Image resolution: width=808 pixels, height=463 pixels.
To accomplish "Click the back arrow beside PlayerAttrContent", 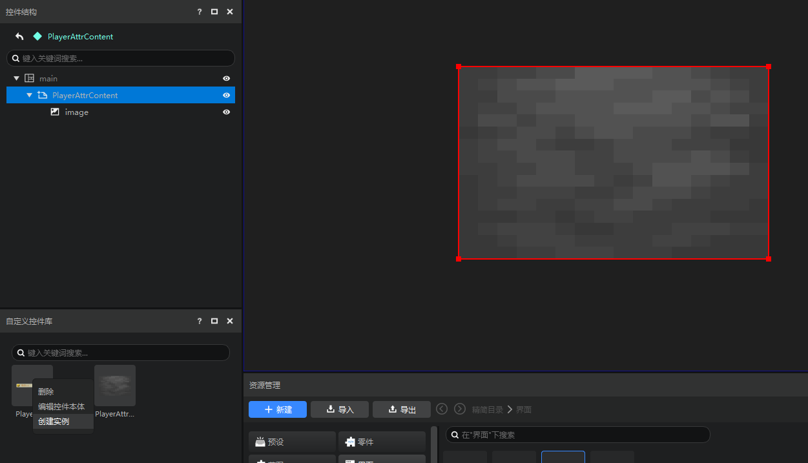I will [19, 37].
